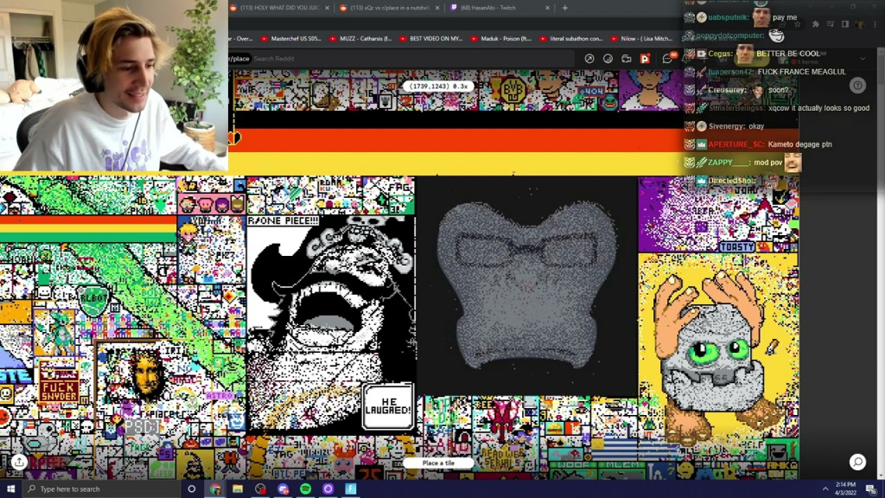Open the help question mark icon
The height and width of the screenshot is (498, 885).
click(x=857, y=86)
